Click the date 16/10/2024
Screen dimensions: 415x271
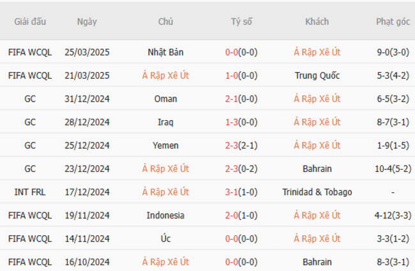[87, 262]
